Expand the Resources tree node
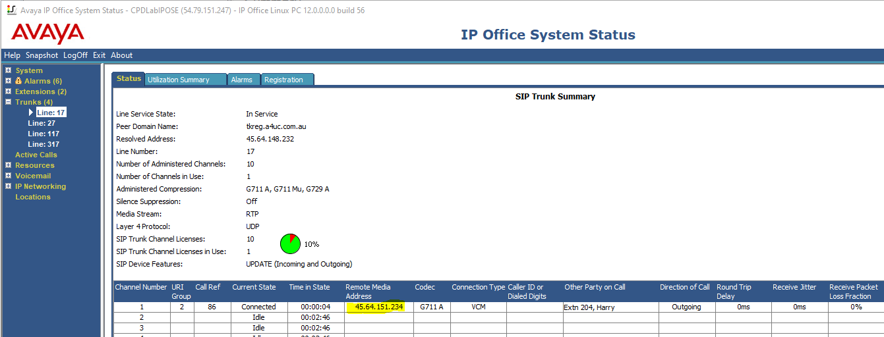 [x=9, y=165]
